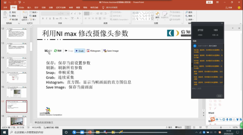Viewport: 243px width, 135px height.
Task: Create a new slide with 新建幻灯片
Action: (25, 16)
